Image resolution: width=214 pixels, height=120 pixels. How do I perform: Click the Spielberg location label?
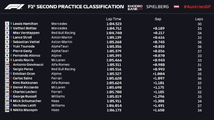[x=157, y=7]
